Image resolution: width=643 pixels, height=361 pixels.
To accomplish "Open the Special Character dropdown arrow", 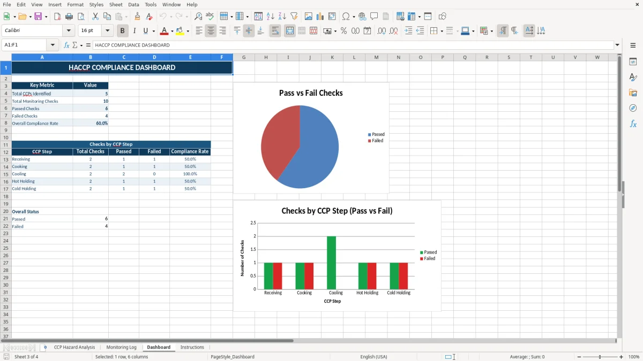I will tap(354, 17).
